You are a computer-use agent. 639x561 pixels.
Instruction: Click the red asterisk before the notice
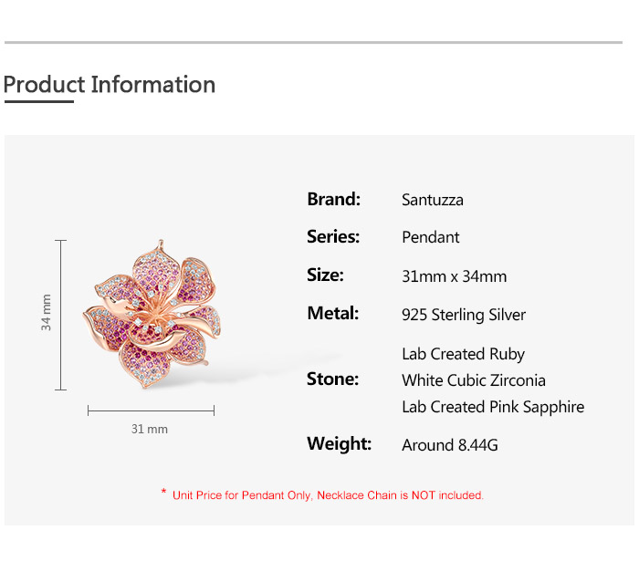click(x=163, y=493)
